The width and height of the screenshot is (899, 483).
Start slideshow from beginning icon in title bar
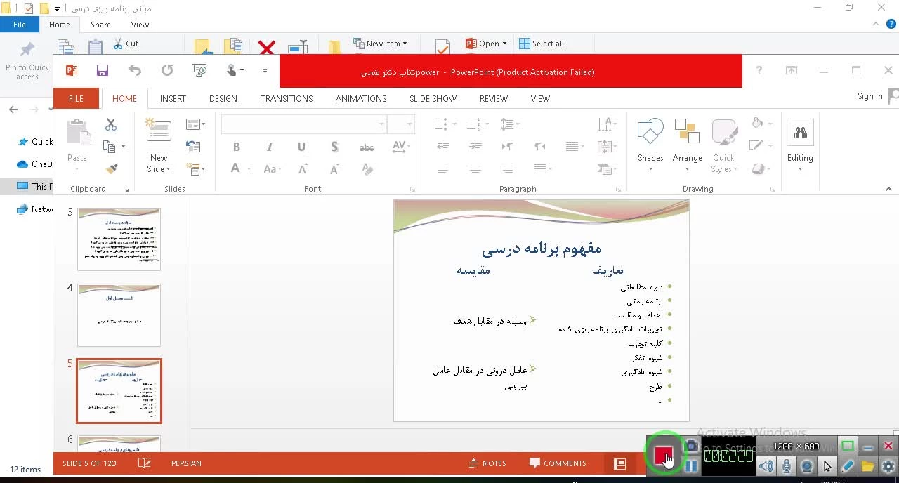(x=199, y=70)
